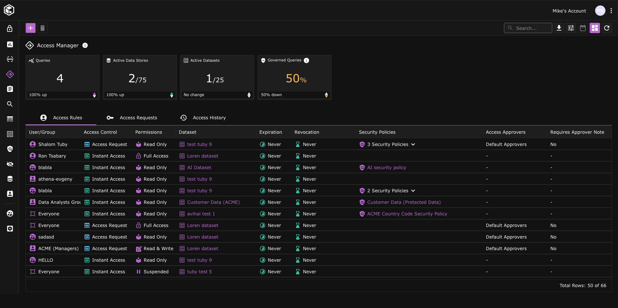Image resolution: width=618 pixels, height=308 pixels.
Task: Open the account three-dot menu
Action: click(x=611, y=11)
